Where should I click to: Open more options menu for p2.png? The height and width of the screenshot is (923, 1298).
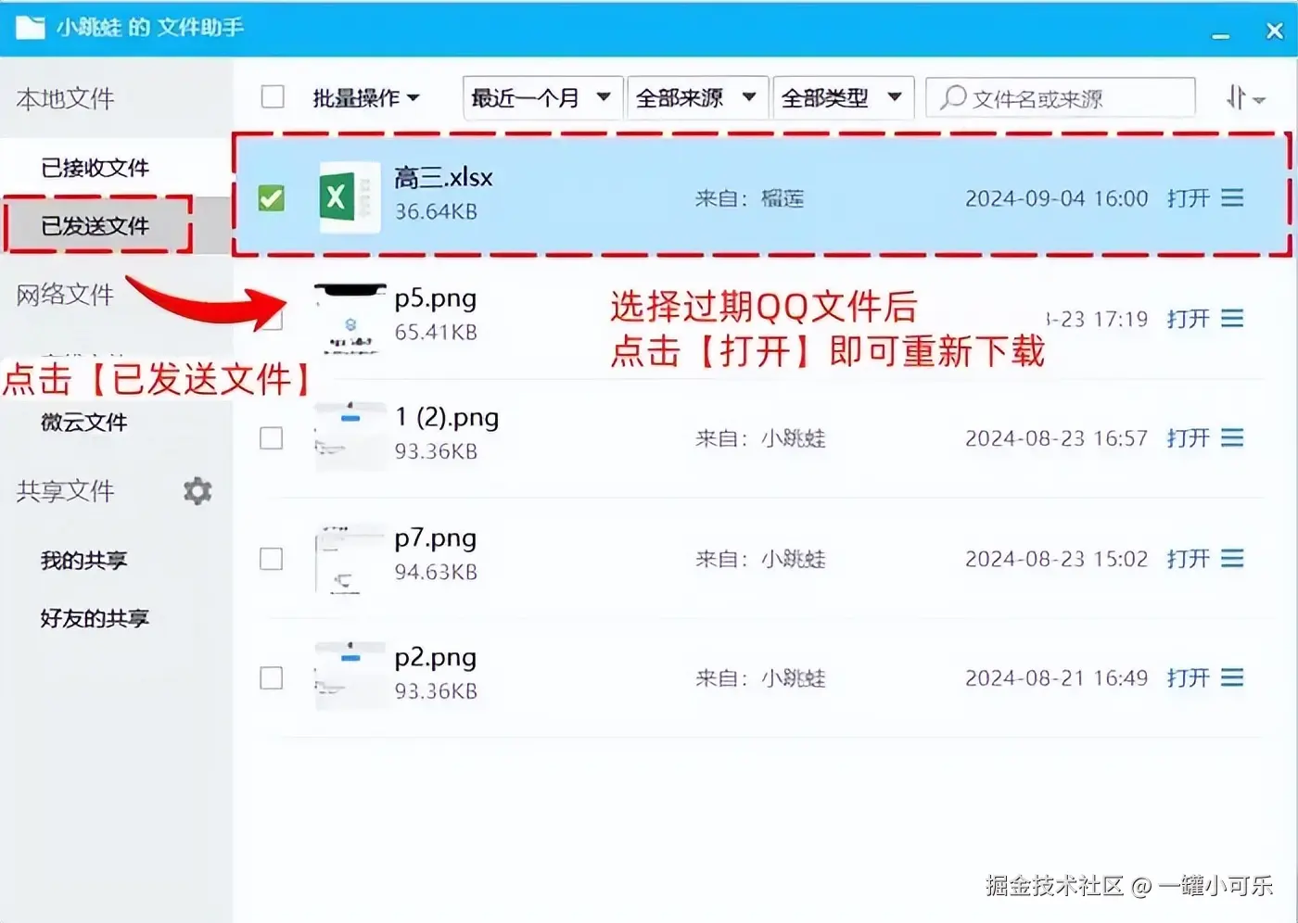click(x=1232, y=678)
